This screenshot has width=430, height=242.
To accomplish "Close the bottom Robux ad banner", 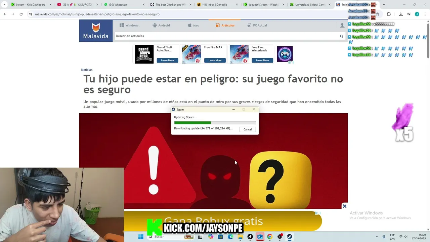I will 344,206.
